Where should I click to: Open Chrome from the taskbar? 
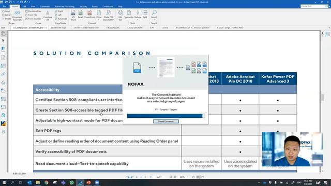46,182
